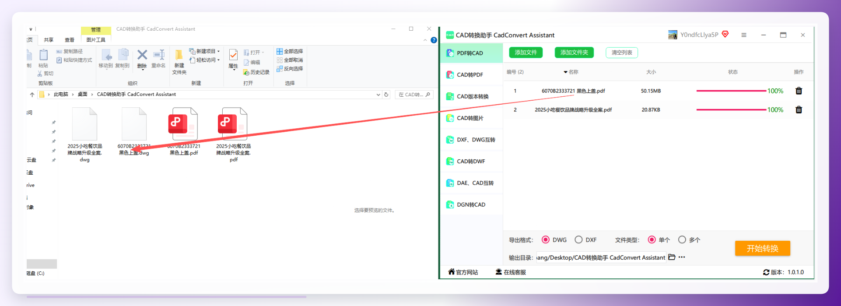Open the output folder icon
This screenshot has width=841, height=306.
(x=672, y=257)
